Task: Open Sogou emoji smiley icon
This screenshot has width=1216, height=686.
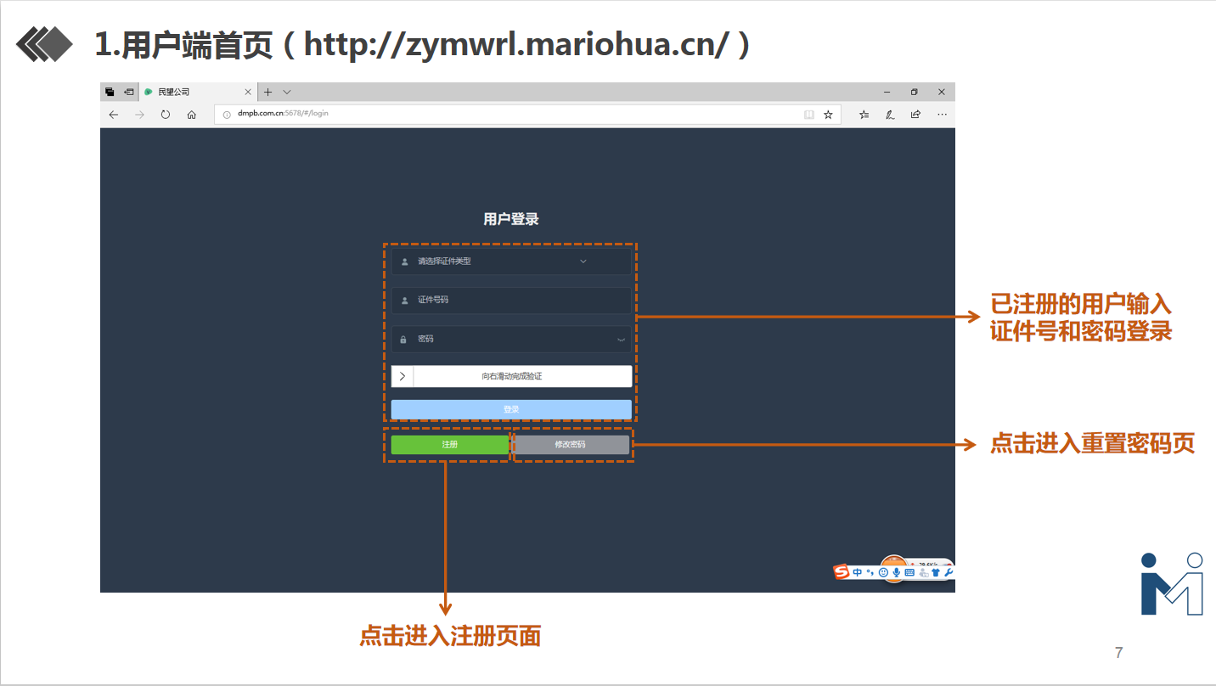Action: coord(883,573)
